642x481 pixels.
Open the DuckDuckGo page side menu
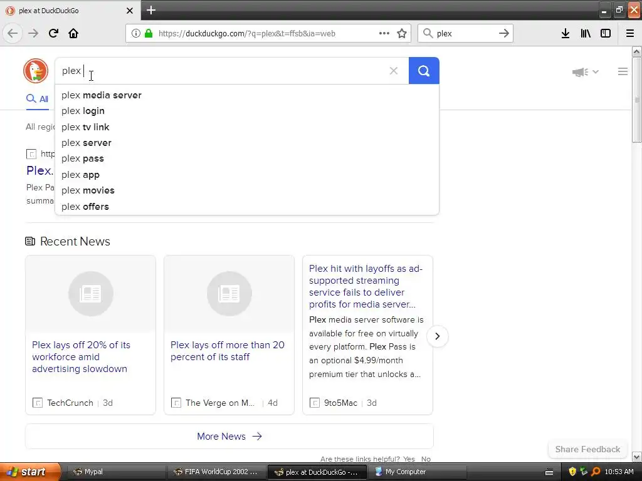[x=623, y=71]
